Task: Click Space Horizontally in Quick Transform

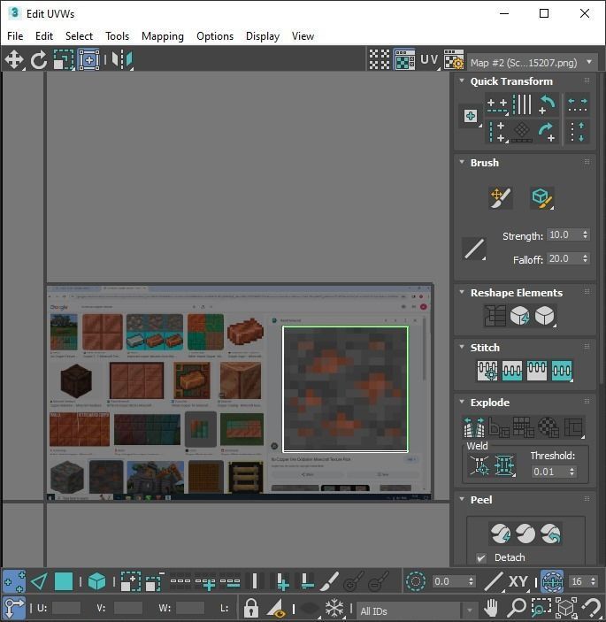Action: coord(578,105)
